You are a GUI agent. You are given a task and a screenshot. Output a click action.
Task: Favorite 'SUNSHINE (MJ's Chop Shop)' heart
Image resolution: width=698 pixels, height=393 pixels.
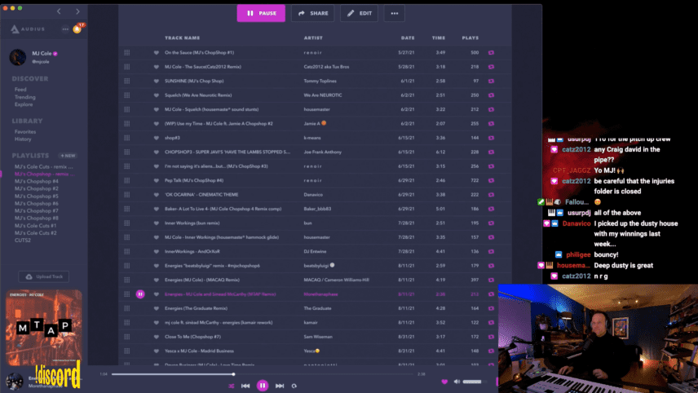(x=157, y=81)
